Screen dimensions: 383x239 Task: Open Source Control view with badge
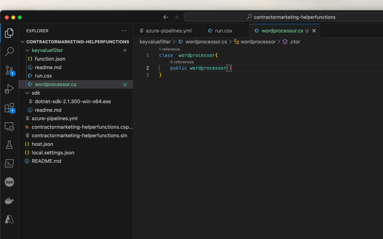(9, 71)
